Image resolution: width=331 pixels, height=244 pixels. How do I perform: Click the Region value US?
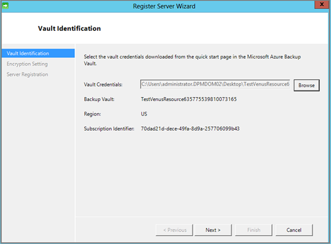(144, 114)
